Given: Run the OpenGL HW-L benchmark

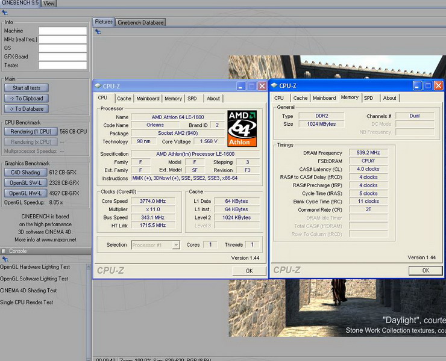Looking at the screenshot, I should pyautogui.click(x=25, y=193).
